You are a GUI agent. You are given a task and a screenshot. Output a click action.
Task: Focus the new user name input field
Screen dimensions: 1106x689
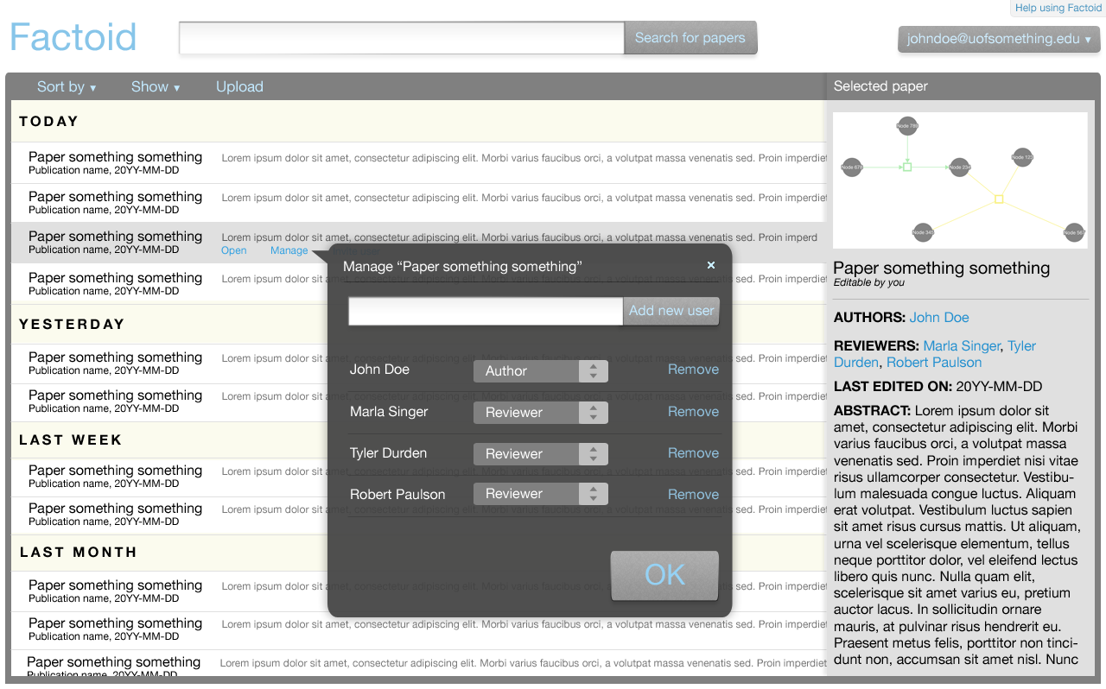click(x=485, y=311)
